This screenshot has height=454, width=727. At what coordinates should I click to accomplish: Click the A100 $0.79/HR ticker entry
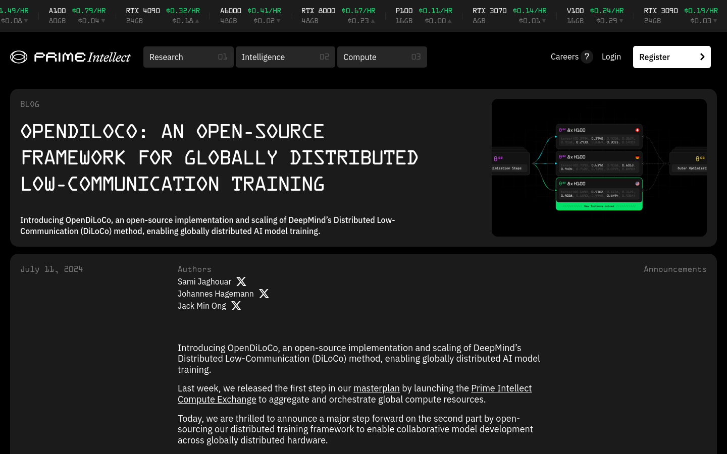tap(77, 16)
